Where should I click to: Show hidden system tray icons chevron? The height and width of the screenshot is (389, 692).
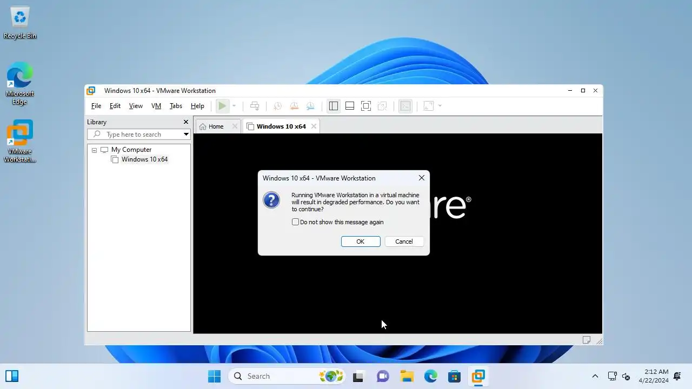[x=595, y=376]
